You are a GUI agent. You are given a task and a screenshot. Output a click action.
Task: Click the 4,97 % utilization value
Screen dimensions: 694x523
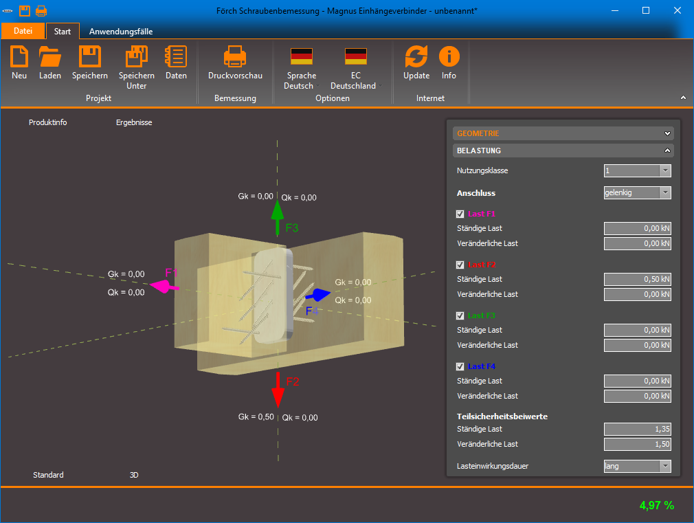(657, 505)
